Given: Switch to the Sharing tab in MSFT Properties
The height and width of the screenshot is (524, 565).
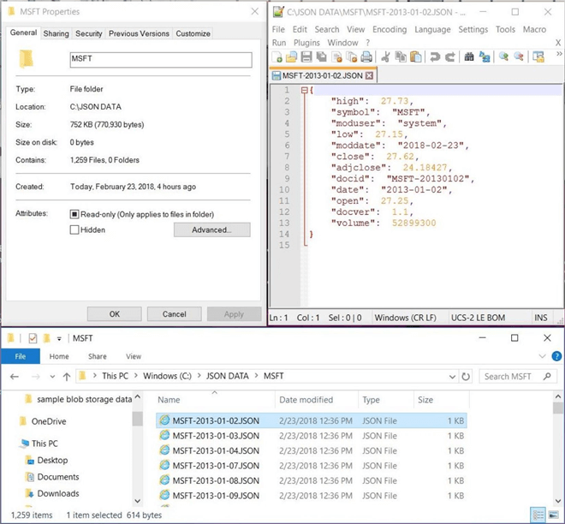Looking at the screenshot, I should click(x=56, y=33).
